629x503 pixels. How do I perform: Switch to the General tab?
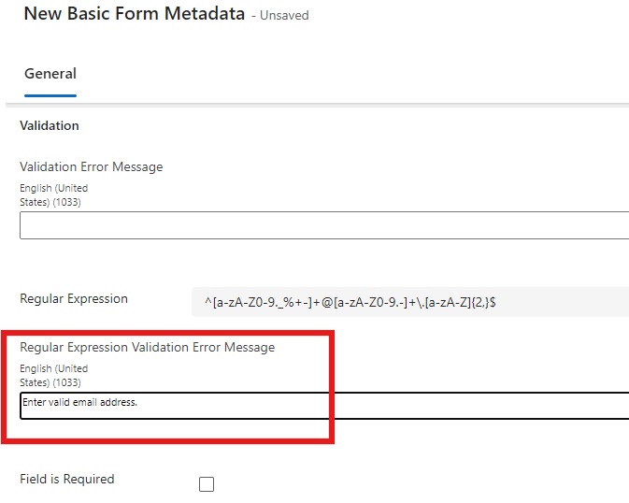click(50, 74)
